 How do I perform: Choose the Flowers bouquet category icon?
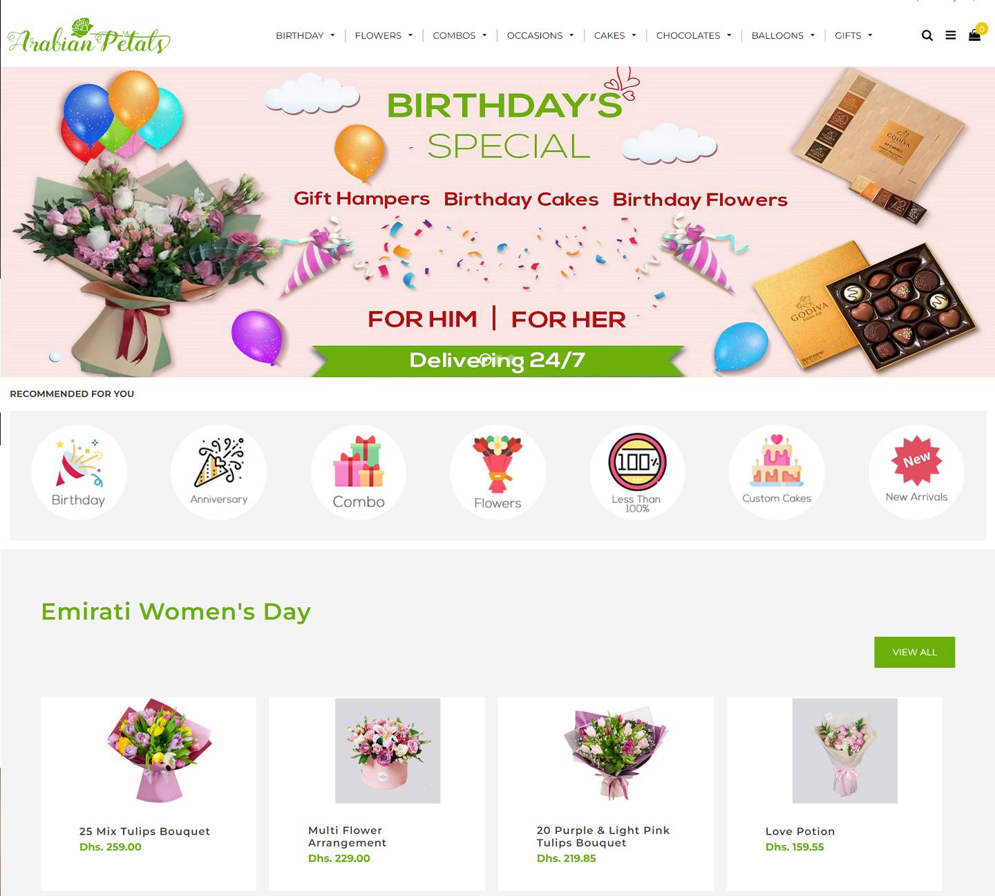click(x=497, y=472)
